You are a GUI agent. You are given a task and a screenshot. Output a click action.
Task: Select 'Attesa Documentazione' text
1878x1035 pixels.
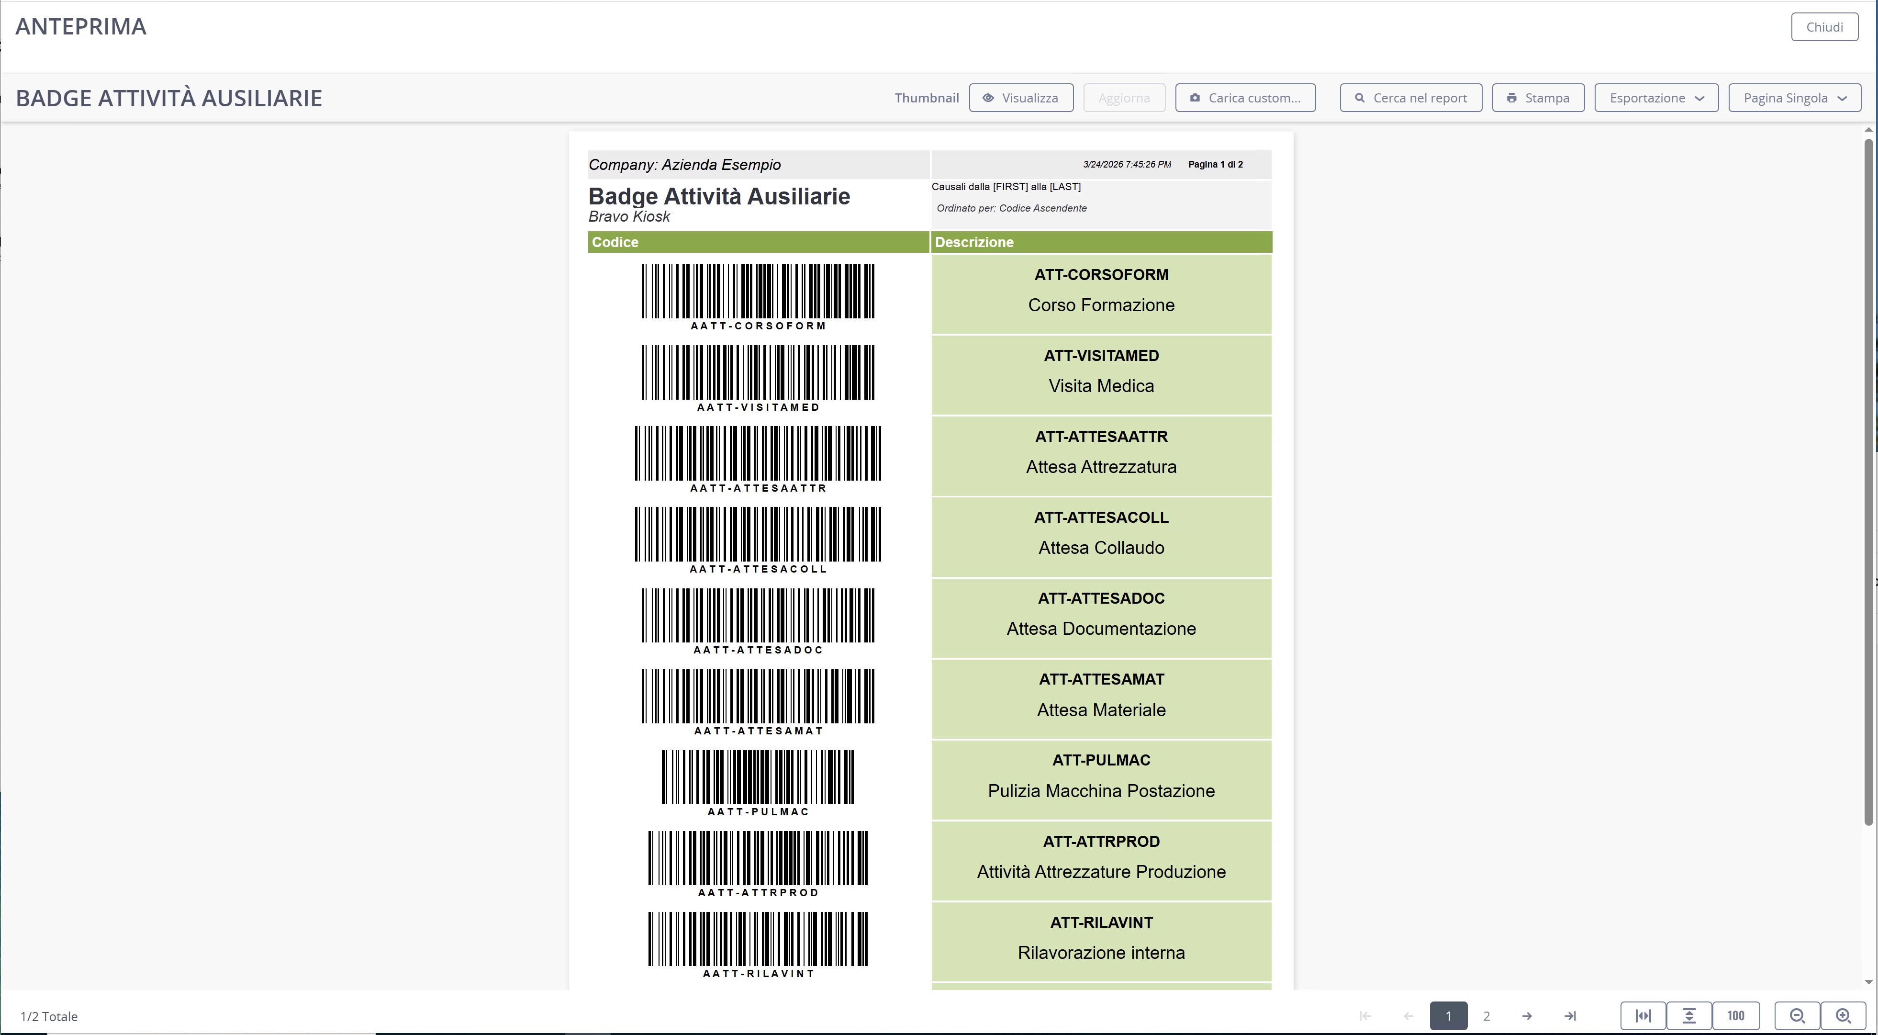click(1101, 629)
